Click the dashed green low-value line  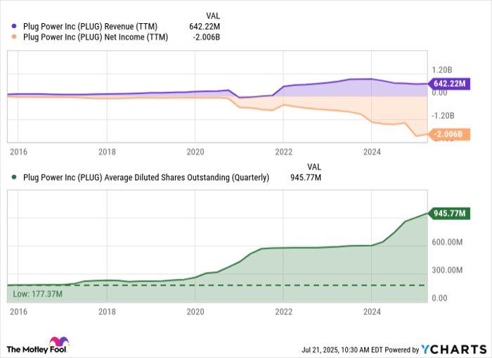217,285
